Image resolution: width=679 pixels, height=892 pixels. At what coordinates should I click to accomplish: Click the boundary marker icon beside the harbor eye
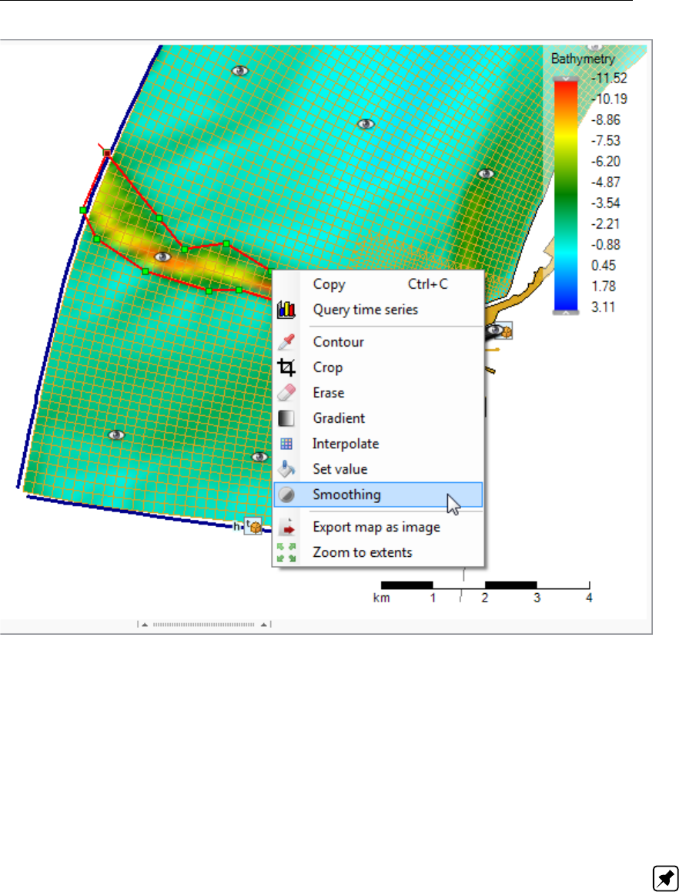pos(506,331)
